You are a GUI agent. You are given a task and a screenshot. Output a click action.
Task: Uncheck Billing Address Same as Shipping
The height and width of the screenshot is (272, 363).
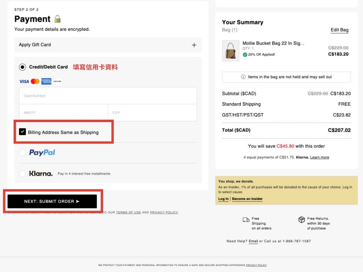pos(23,132)
